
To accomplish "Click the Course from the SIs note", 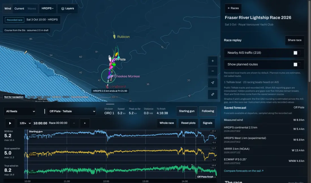I will (26, 30).
